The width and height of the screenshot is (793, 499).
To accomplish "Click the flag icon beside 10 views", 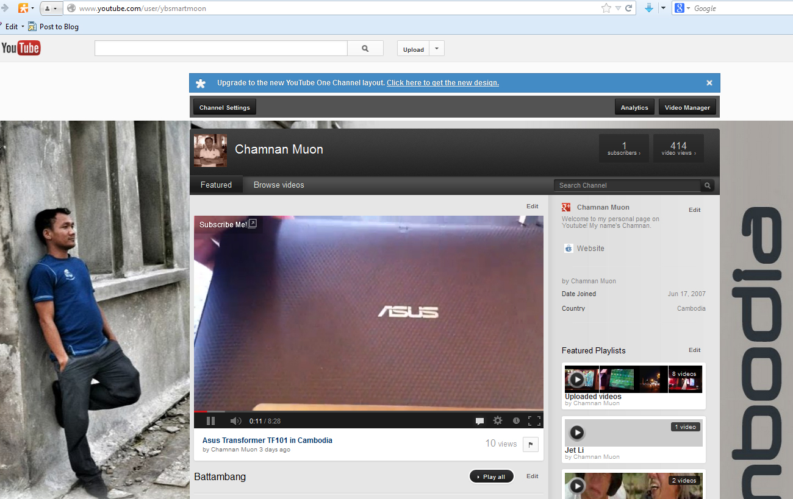I will 531,445.
